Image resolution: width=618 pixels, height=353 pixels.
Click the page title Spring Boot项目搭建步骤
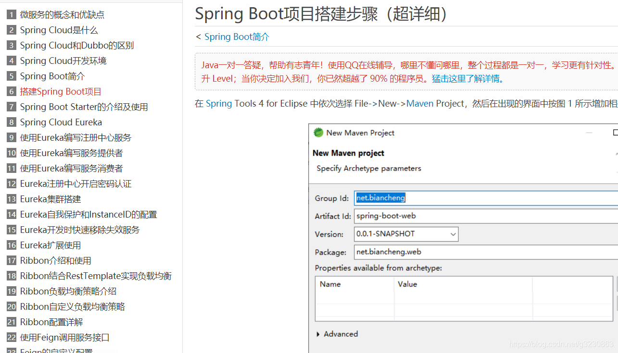(x=322, y=13)
